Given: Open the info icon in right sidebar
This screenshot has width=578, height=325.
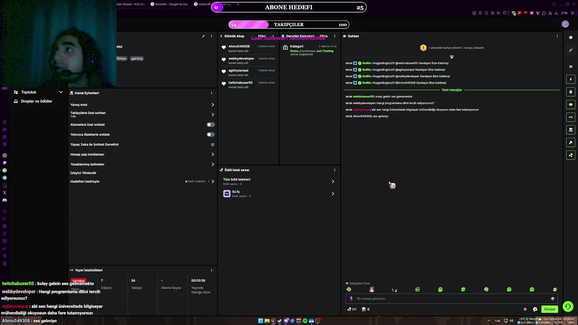Looking at the screenshot, I should [571, 37].
